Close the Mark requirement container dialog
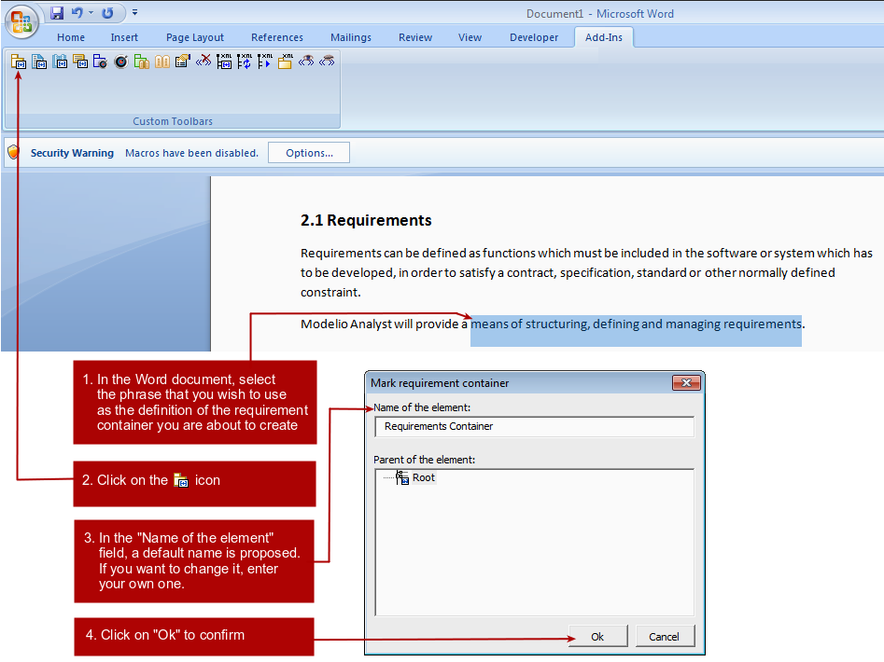 (x=686, y=383)
